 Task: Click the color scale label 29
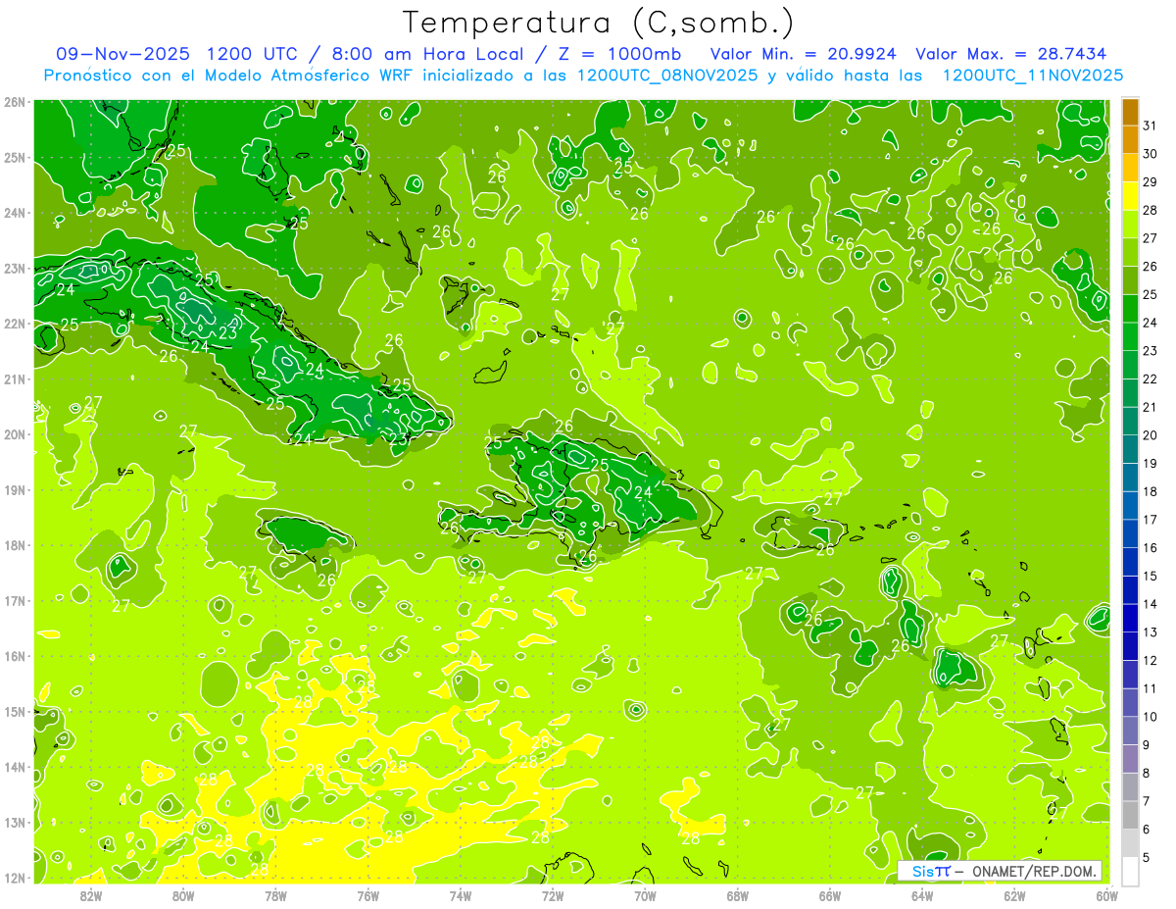[1150, 181]
